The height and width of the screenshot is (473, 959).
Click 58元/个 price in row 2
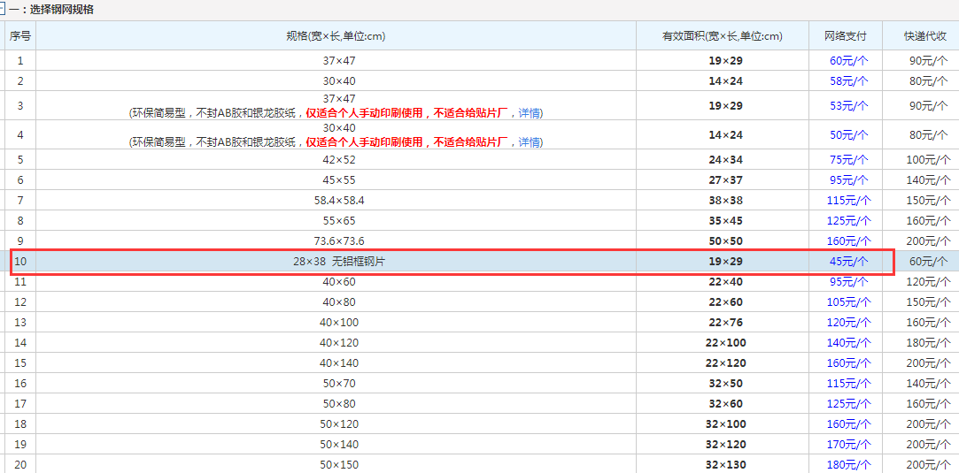point(847,81)
